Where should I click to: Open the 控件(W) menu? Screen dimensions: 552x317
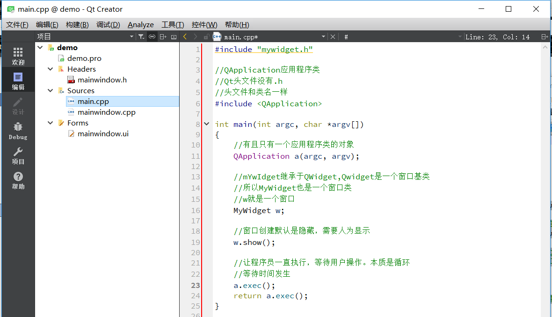pos(204,25)
